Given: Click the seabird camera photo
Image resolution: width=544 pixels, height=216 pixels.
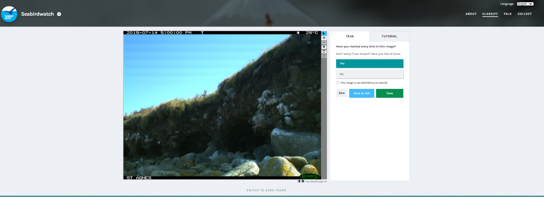Looking at the screenshot, I should coord(222,105).
